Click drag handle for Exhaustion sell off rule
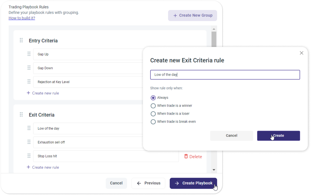 click(x=29, y=142)
